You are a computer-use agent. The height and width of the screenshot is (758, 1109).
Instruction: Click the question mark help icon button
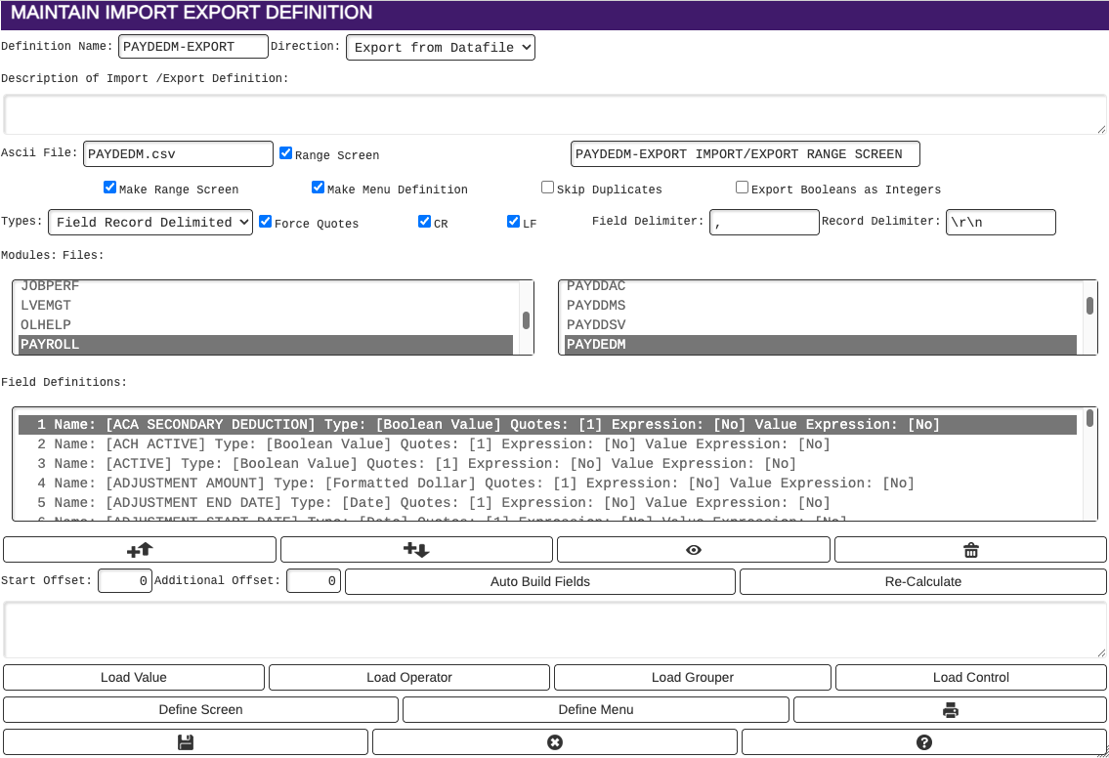click(x=923, y=741)
